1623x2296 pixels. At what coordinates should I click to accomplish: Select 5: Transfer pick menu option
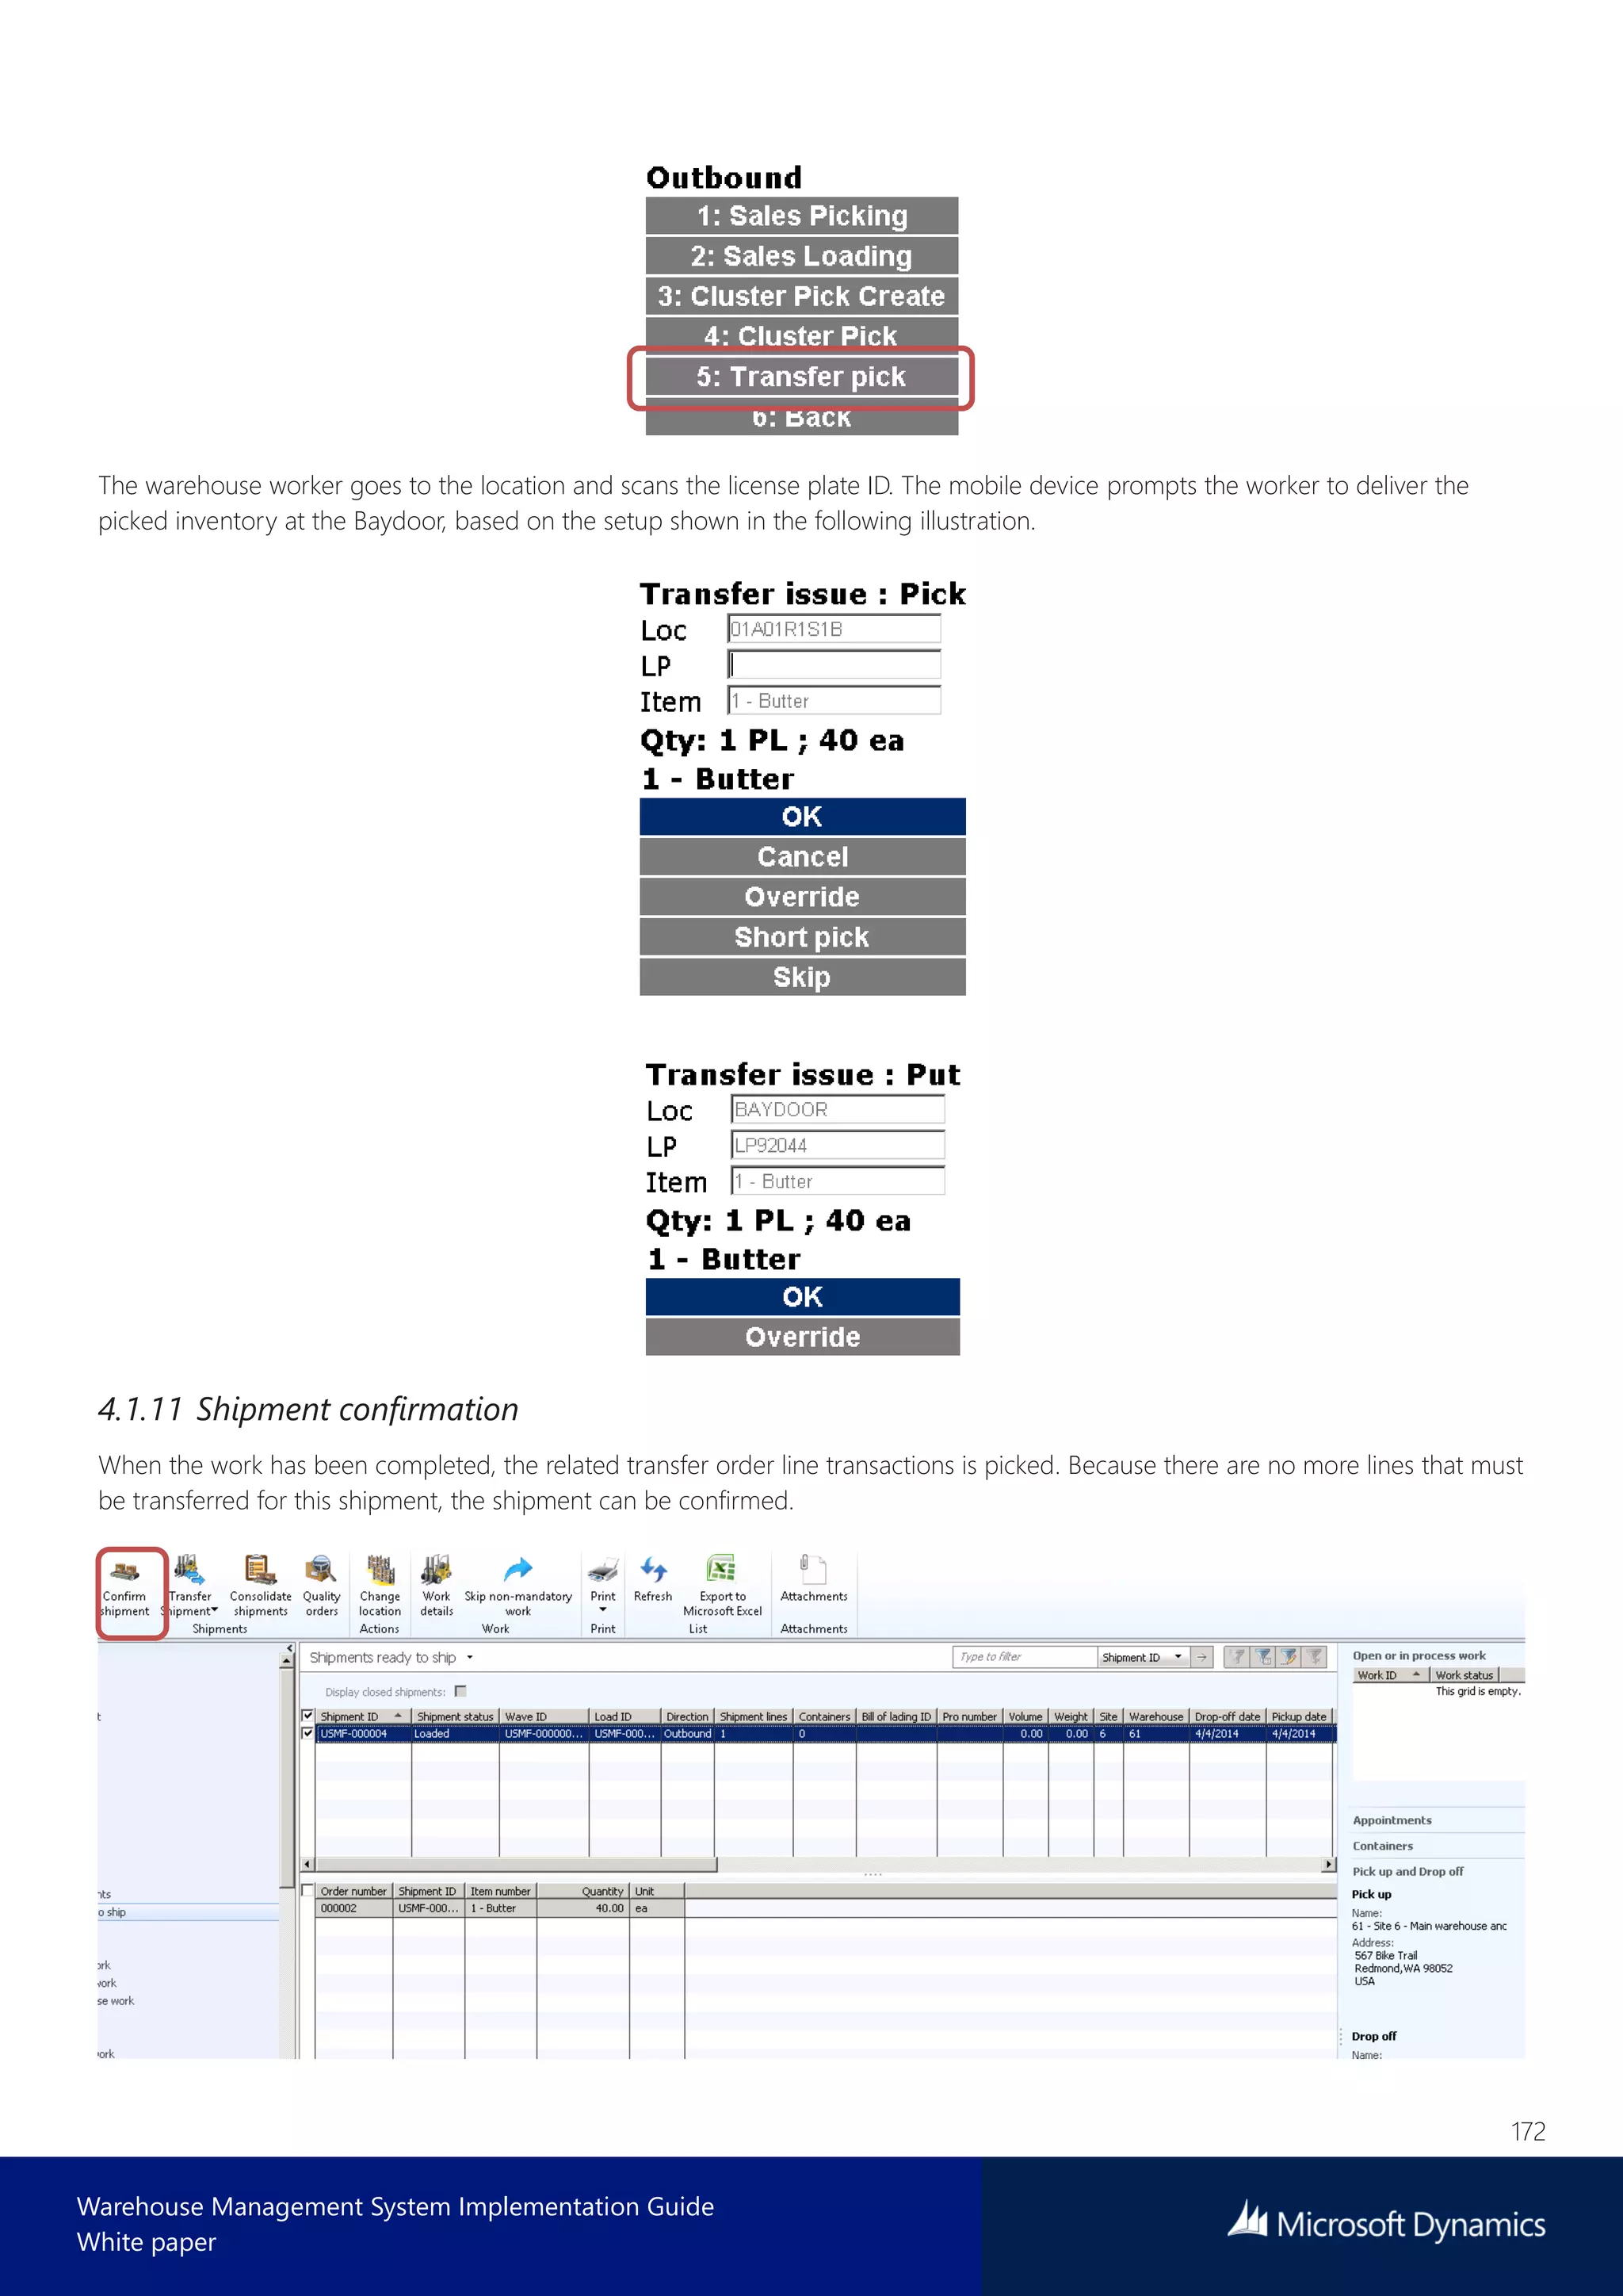(x=801, y=376)
